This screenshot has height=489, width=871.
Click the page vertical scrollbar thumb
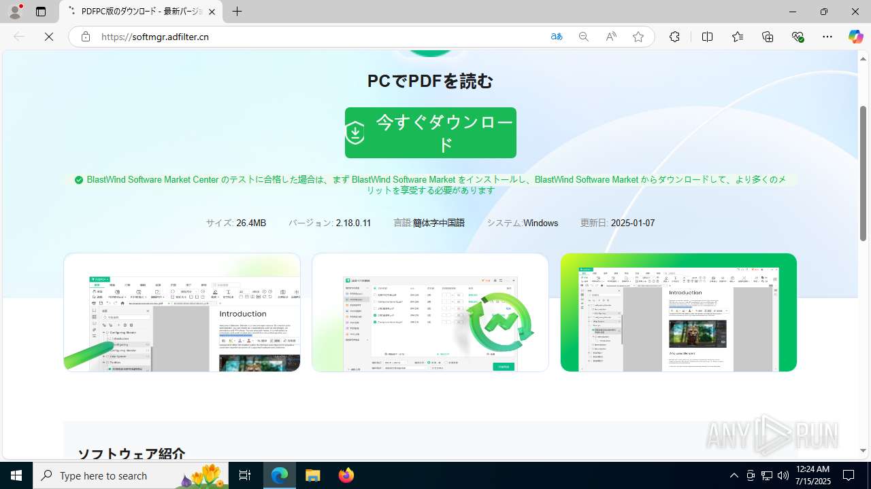(x=863, y=173)
